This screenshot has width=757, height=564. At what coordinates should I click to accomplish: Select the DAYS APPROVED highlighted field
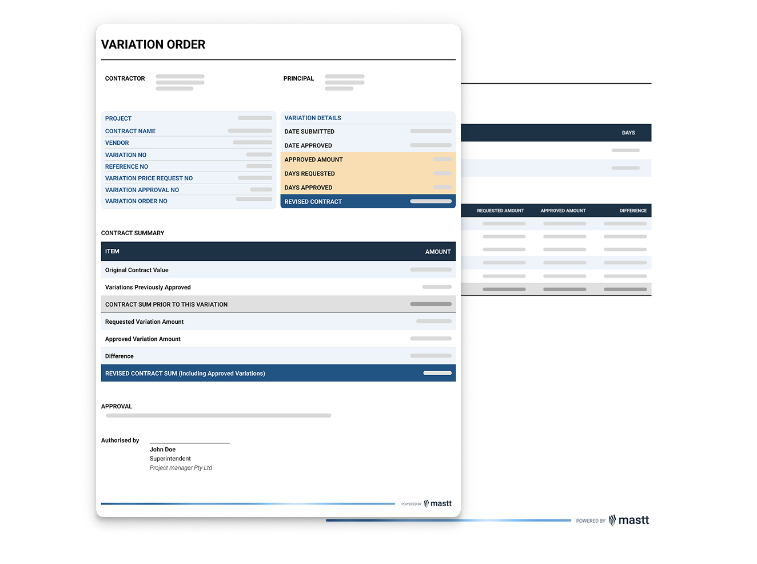[368, 187]
